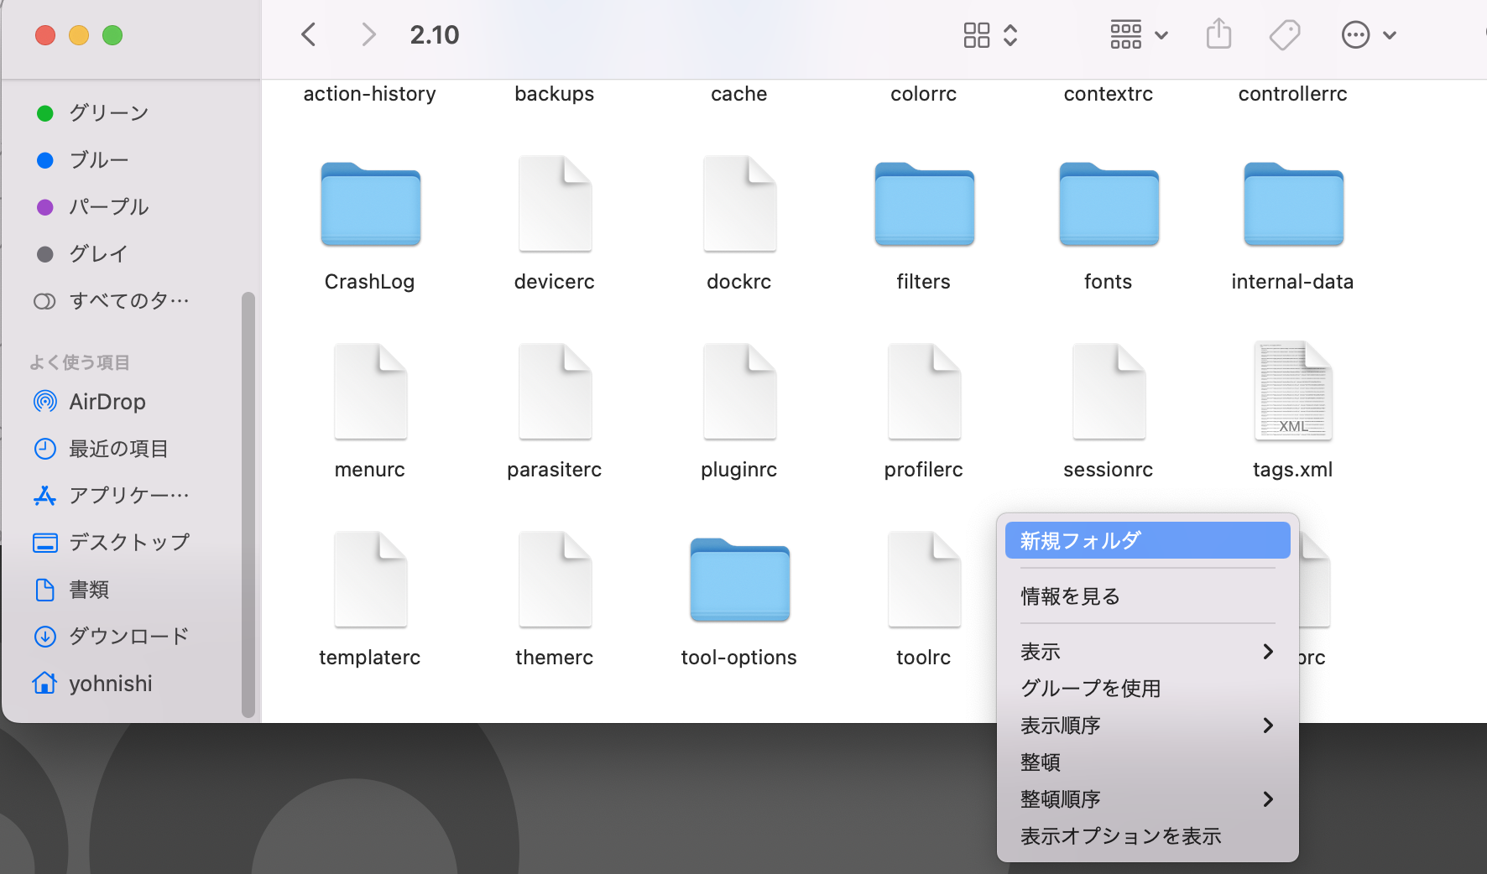Select the tool-options folder icon
The height and width of the screenshot is (874, 1487).
pyautogui.click(x=739, y=580)
